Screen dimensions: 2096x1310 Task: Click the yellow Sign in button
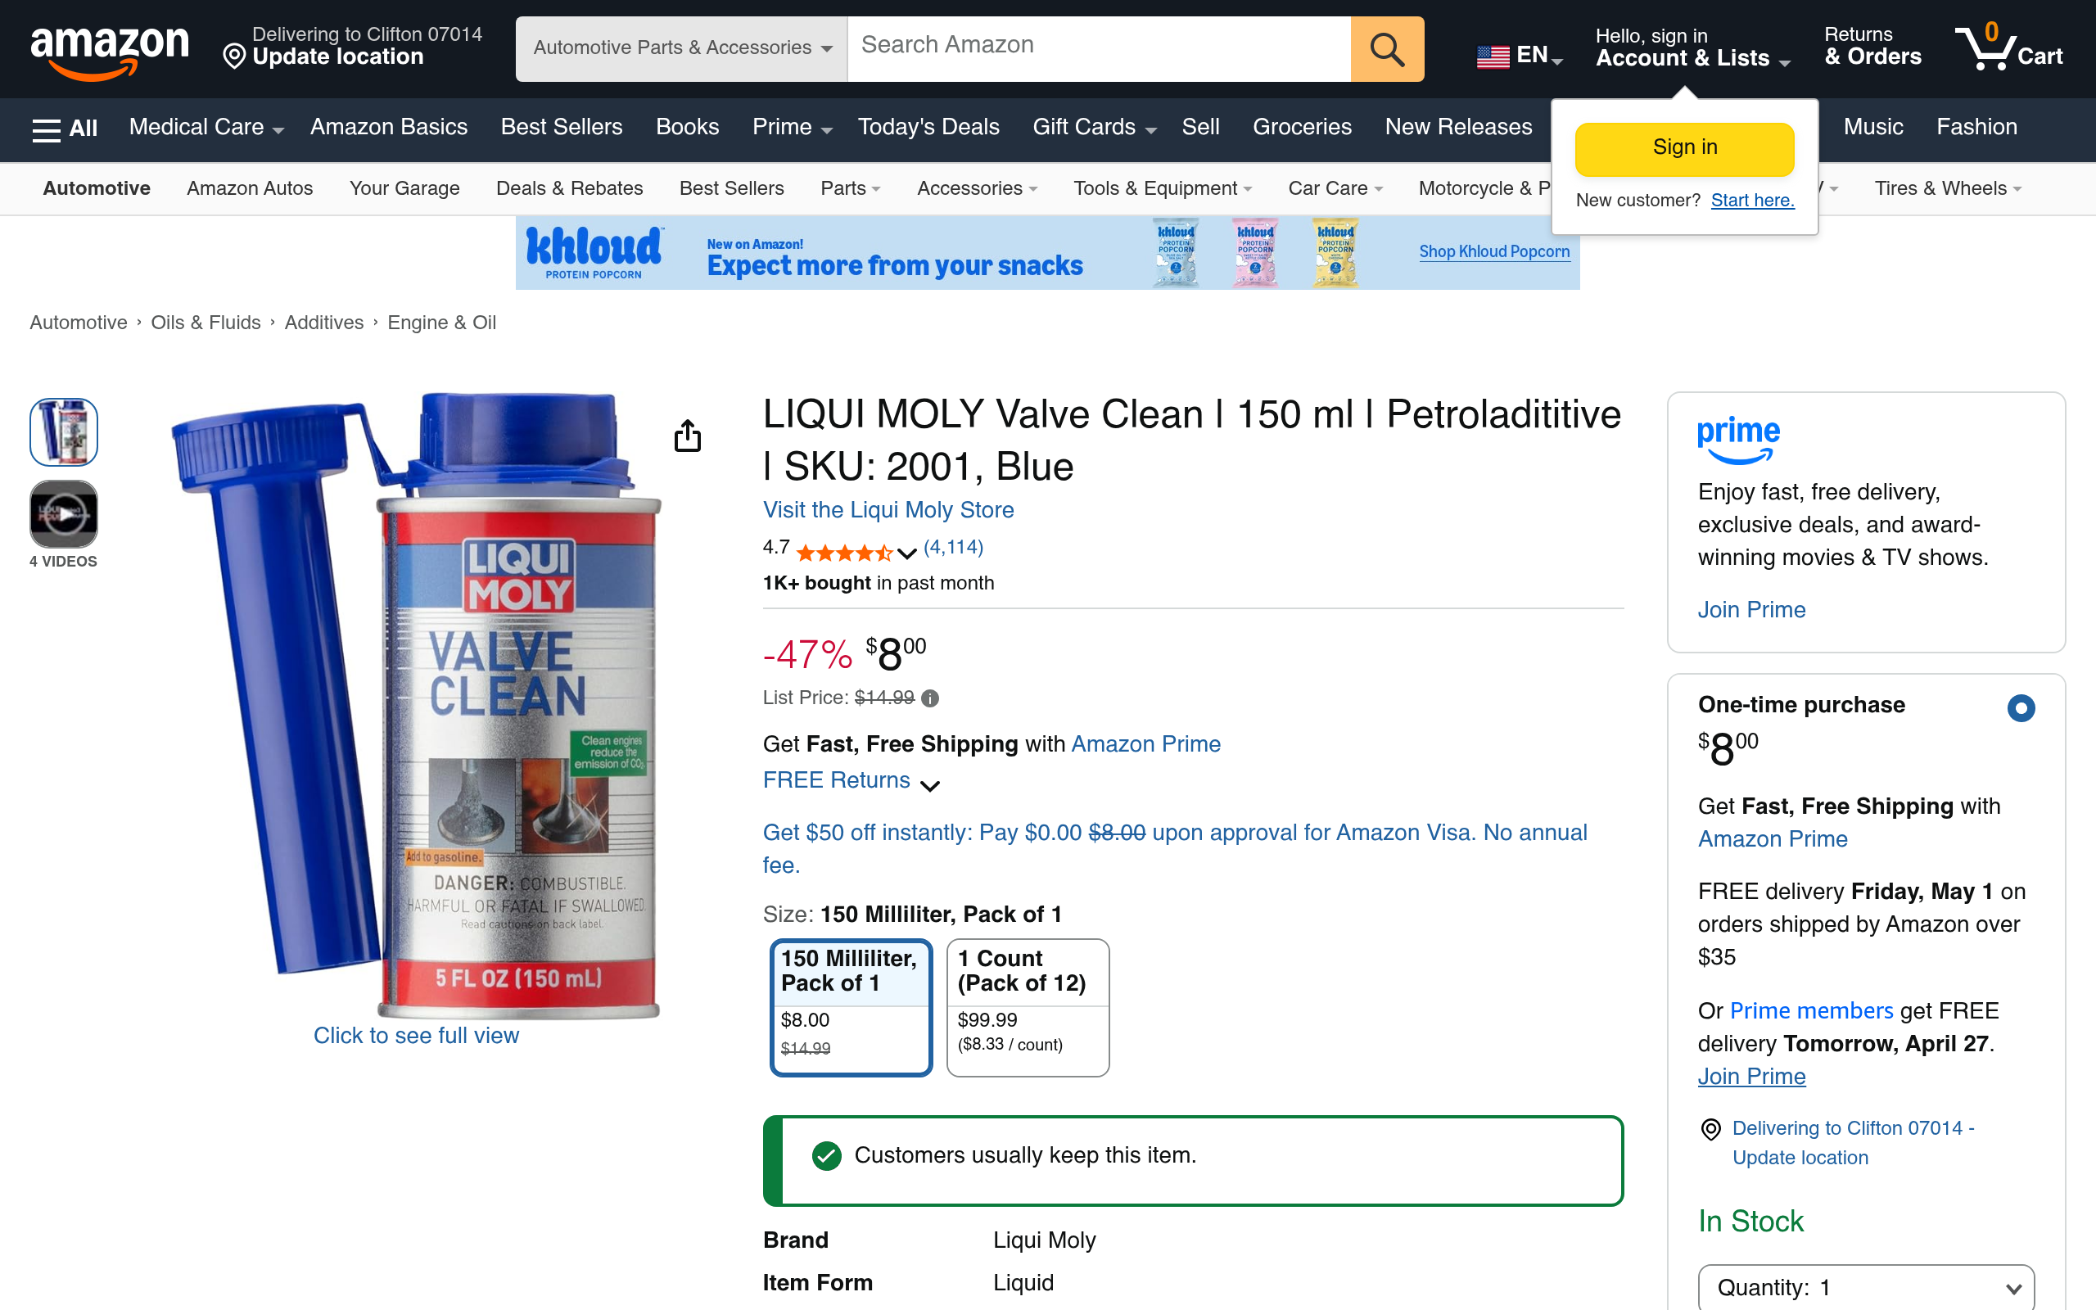(x=1683, y=148)
